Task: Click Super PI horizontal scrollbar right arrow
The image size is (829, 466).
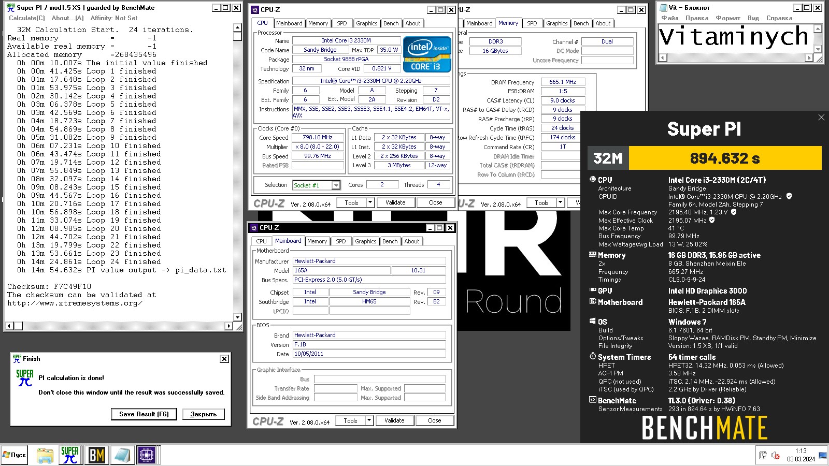Action: [229, 326]
